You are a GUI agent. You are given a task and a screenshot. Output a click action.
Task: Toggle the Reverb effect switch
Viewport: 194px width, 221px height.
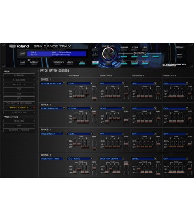[145, 64]
